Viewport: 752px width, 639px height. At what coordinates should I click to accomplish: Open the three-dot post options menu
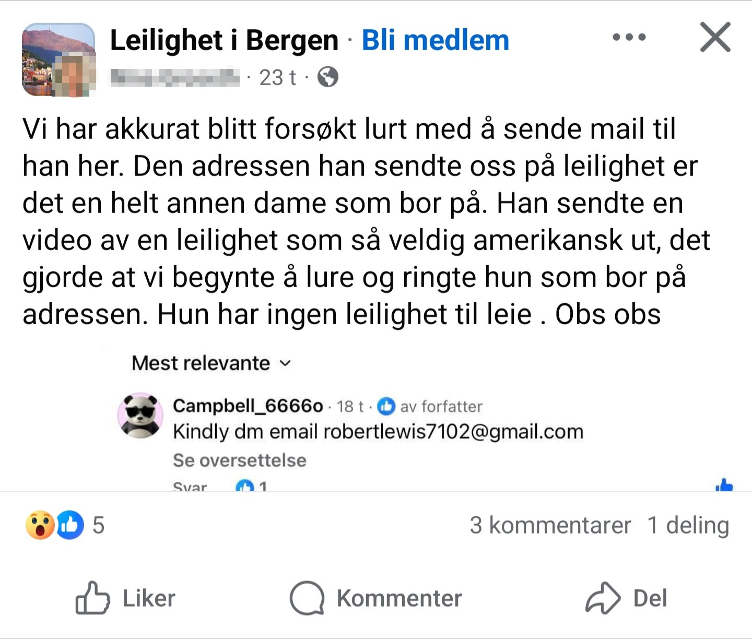(x=629, y=37)
